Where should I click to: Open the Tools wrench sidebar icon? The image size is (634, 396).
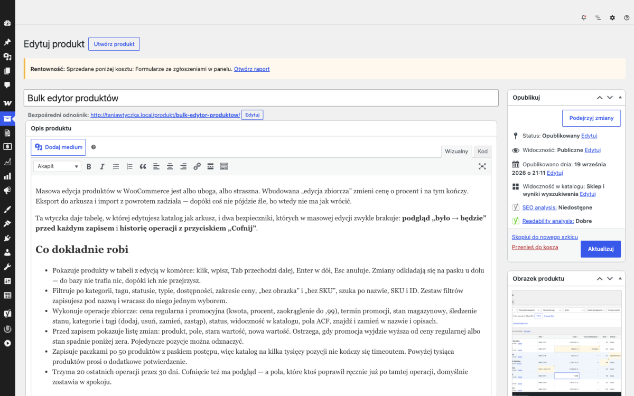tap(7, 267)
